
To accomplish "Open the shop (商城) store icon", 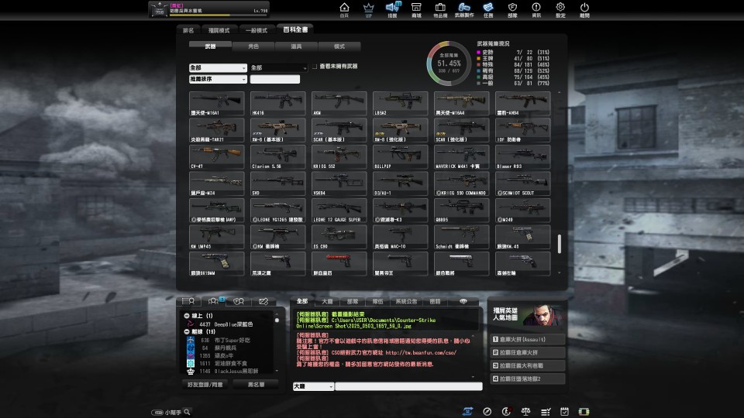I will tap(416, 9).
